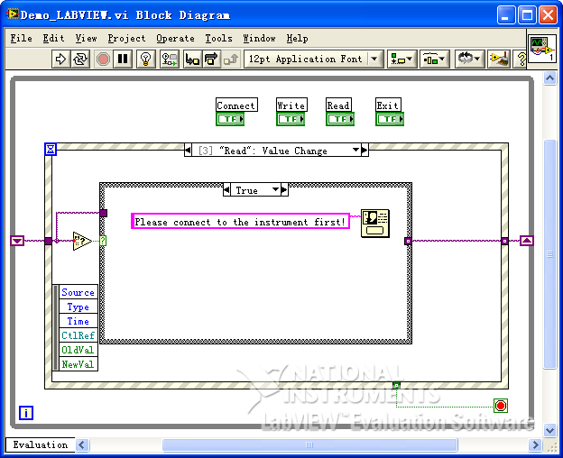Screen dimensions: 563x458
Task: Click the left shift register terminal
Action: [x=17, y=241]
